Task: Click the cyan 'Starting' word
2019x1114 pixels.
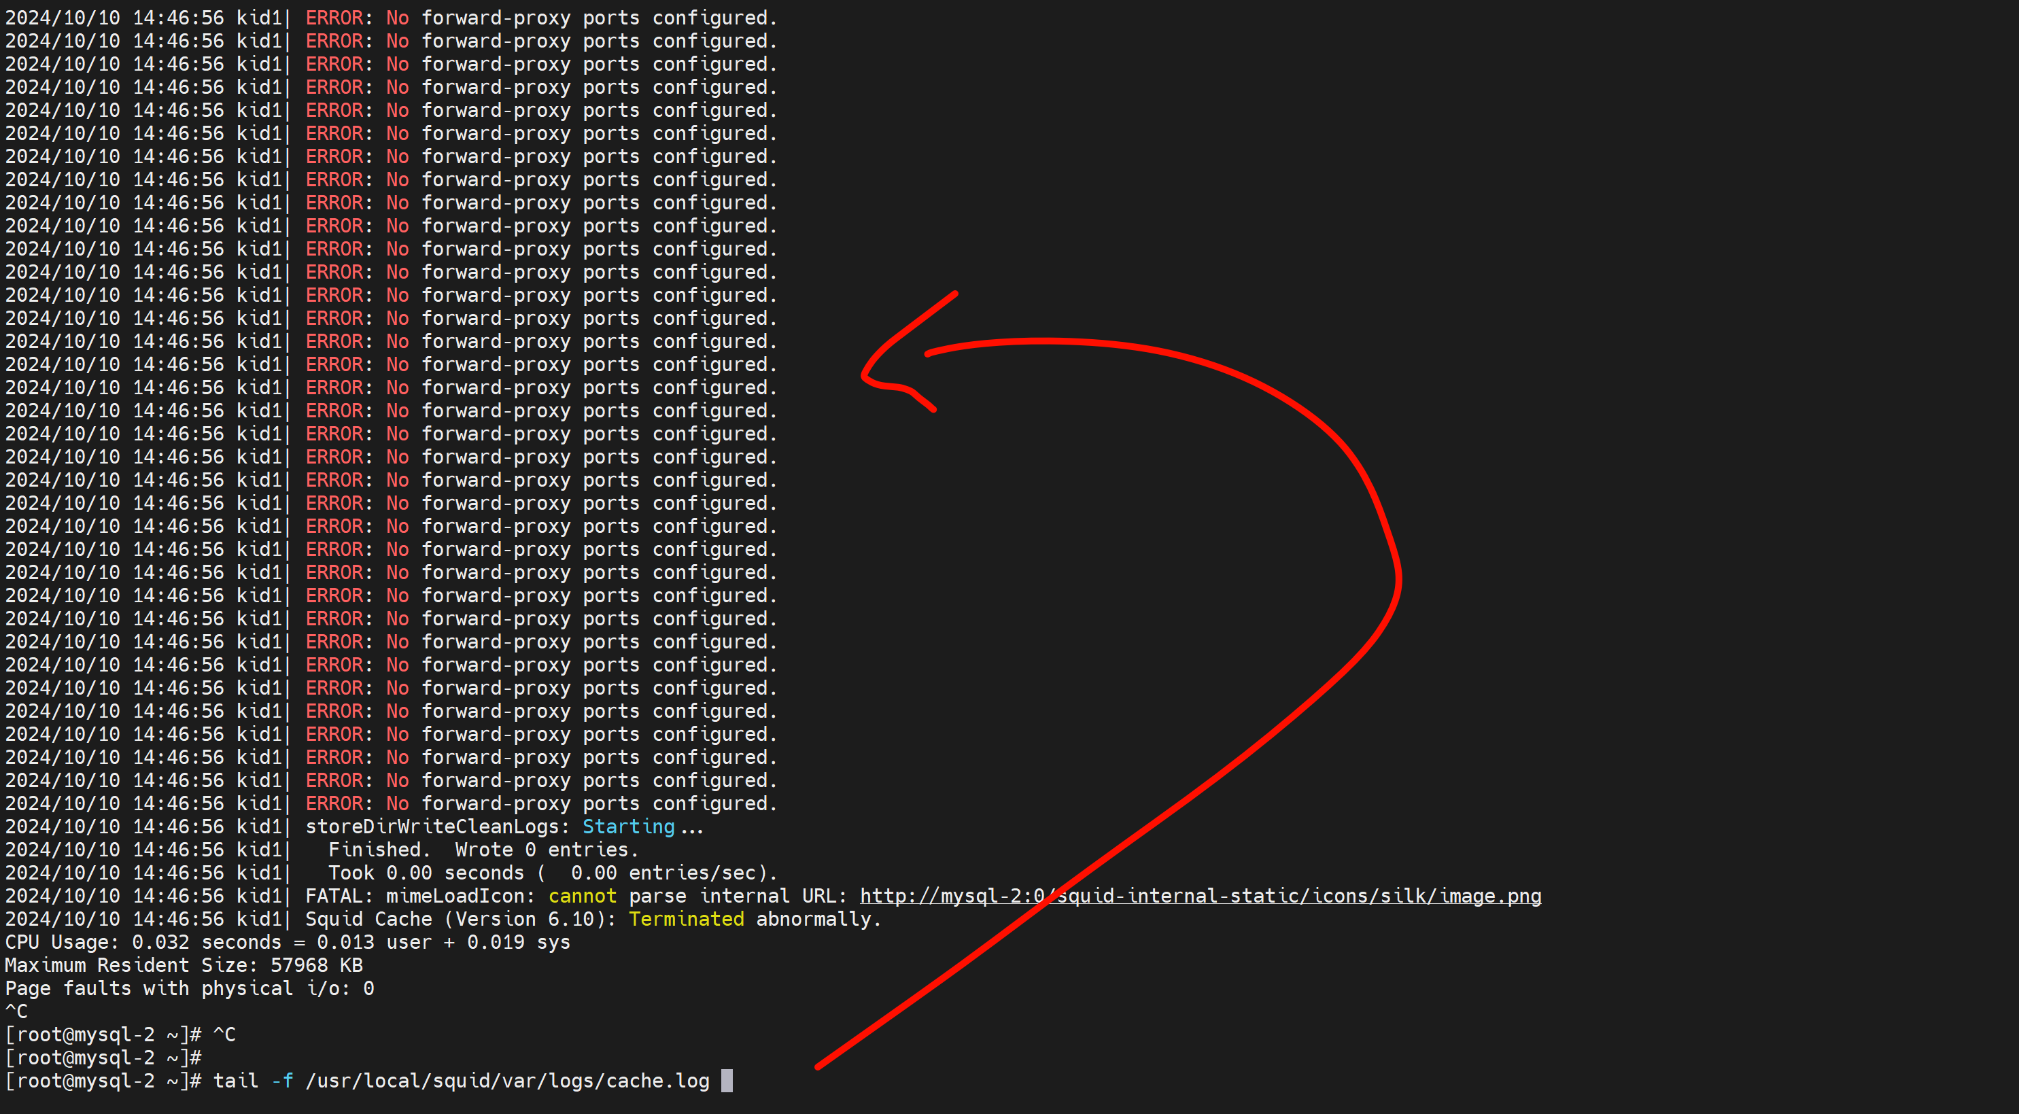Action: click(x=628, y=827)
